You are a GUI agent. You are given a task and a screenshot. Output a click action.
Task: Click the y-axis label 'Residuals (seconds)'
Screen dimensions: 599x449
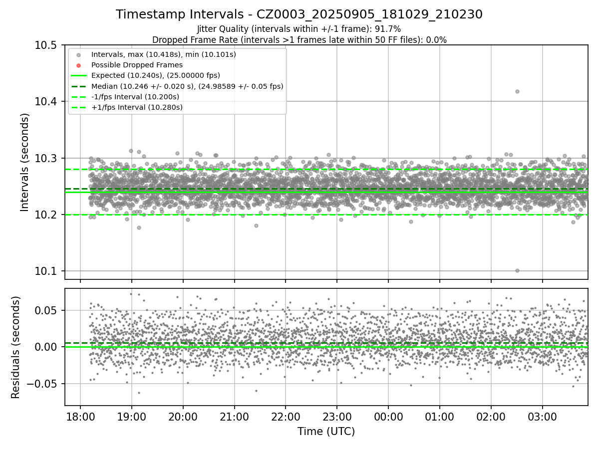[15, 347]
